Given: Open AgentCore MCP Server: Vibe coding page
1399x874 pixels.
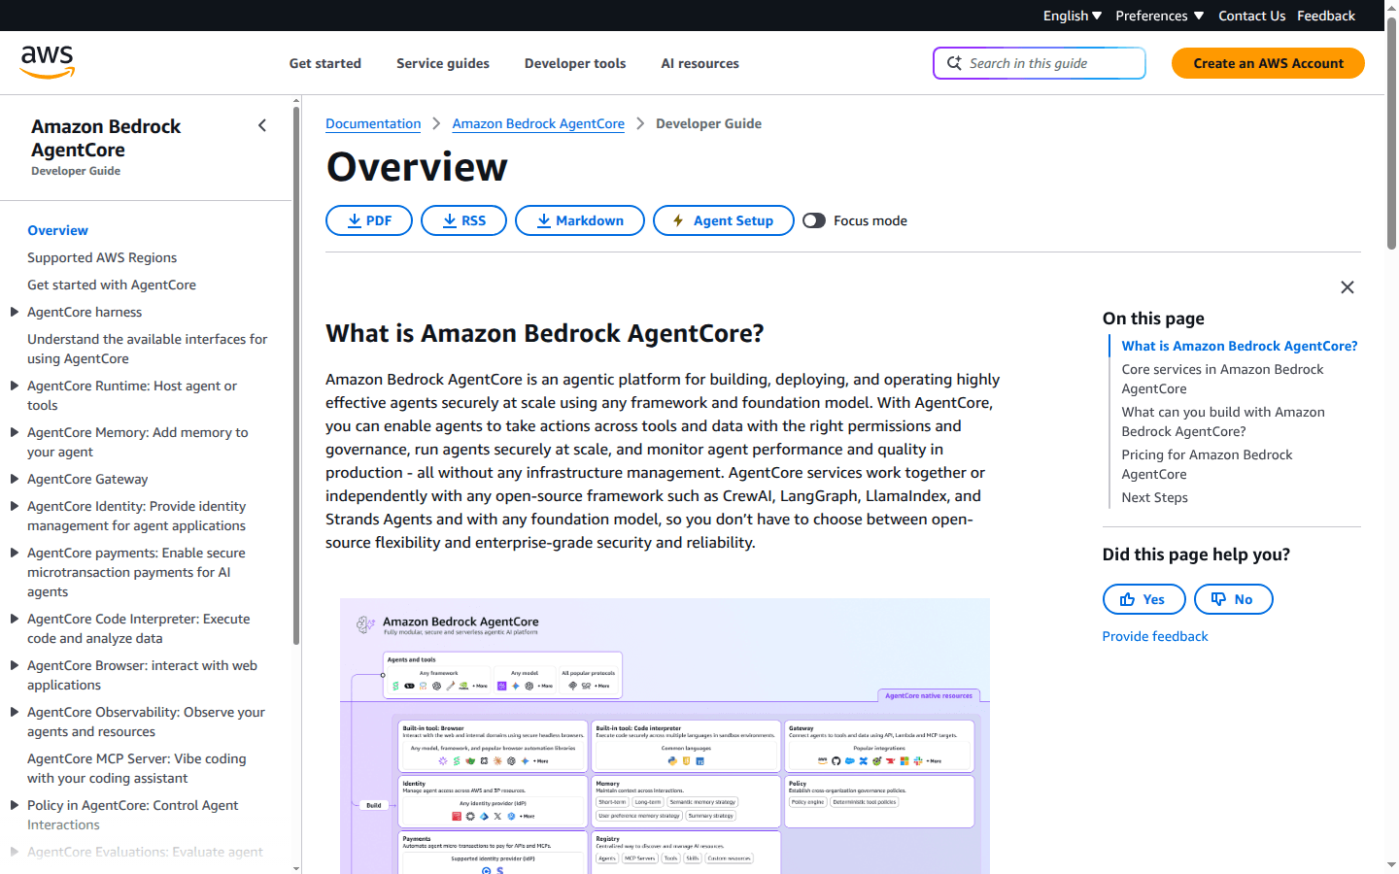Looking at the screenshot, I should 137,768.
